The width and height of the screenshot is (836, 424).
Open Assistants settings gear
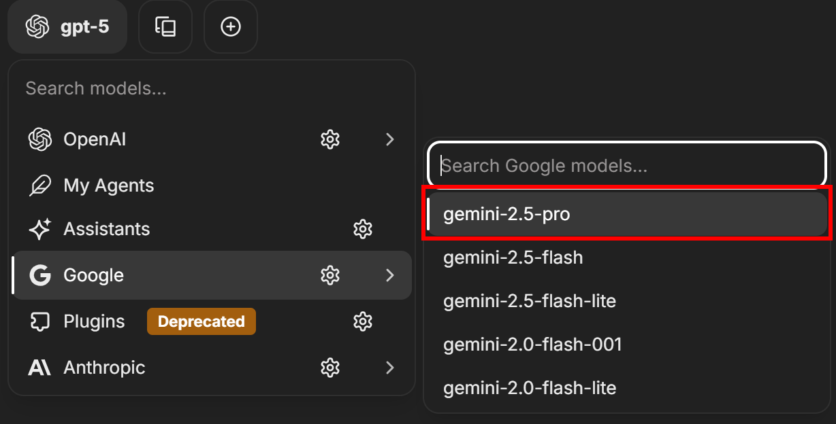coord(363,229)
